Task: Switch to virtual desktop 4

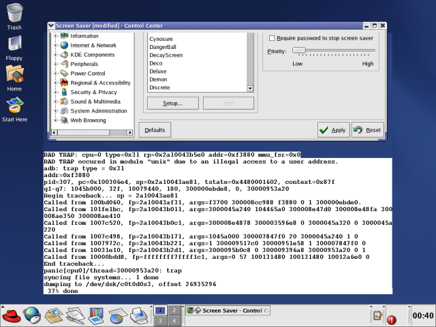Action: 174,321
